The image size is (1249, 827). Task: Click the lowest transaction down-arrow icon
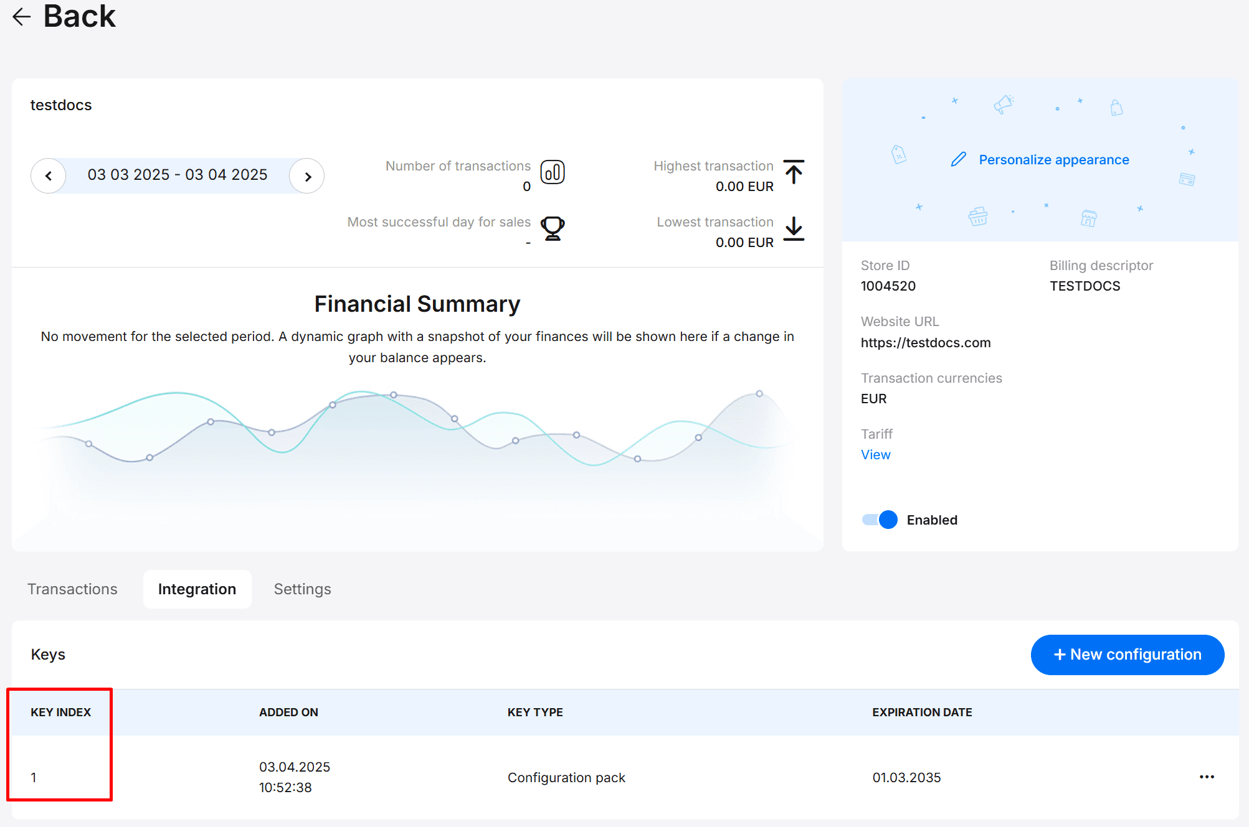click(794, 228)
